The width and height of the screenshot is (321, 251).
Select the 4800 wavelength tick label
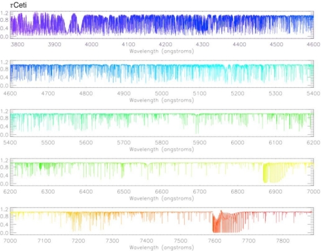[86, 94]
